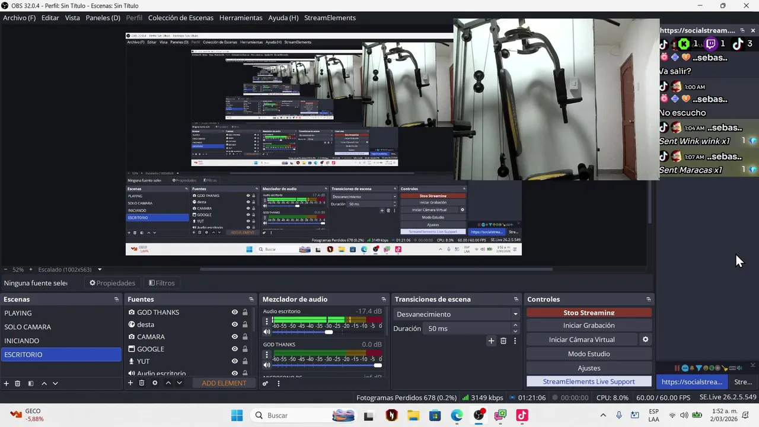Open the Colección de Escenas menu
The image size is (759, 427).
[181, 18]
